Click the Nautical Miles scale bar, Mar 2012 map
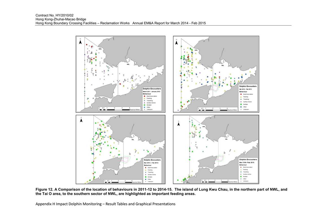 tap(217, 109)
